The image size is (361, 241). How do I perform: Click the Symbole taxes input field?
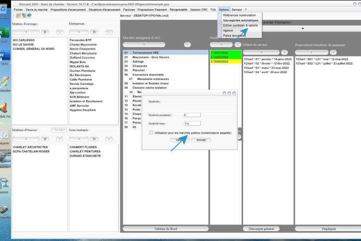tap(192, 123)
